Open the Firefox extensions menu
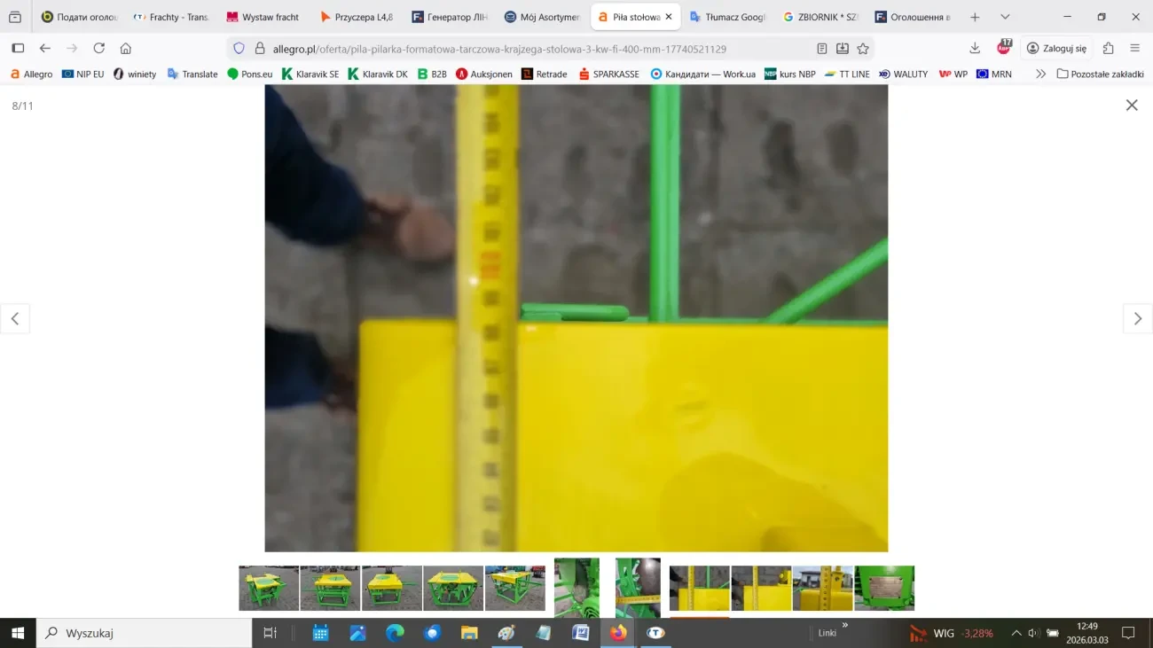Screen dimensions: 1153x648 [1108, 49]
